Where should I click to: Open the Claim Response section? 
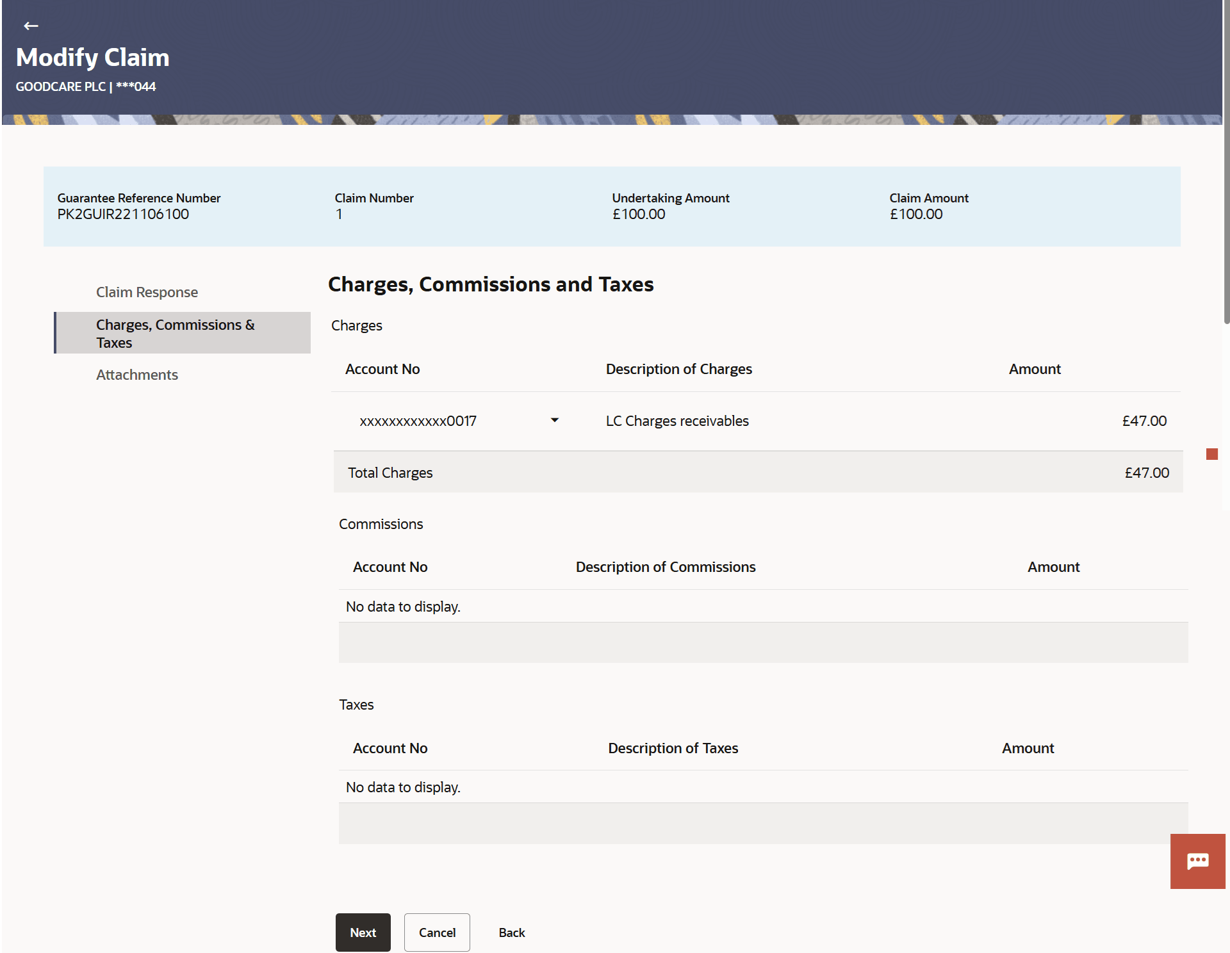coord(147,292)
